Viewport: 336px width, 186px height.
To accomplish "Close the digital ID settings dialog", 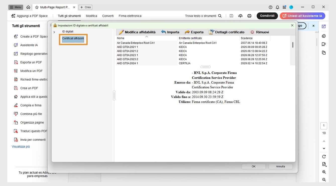I will click(x=292, y=25).
